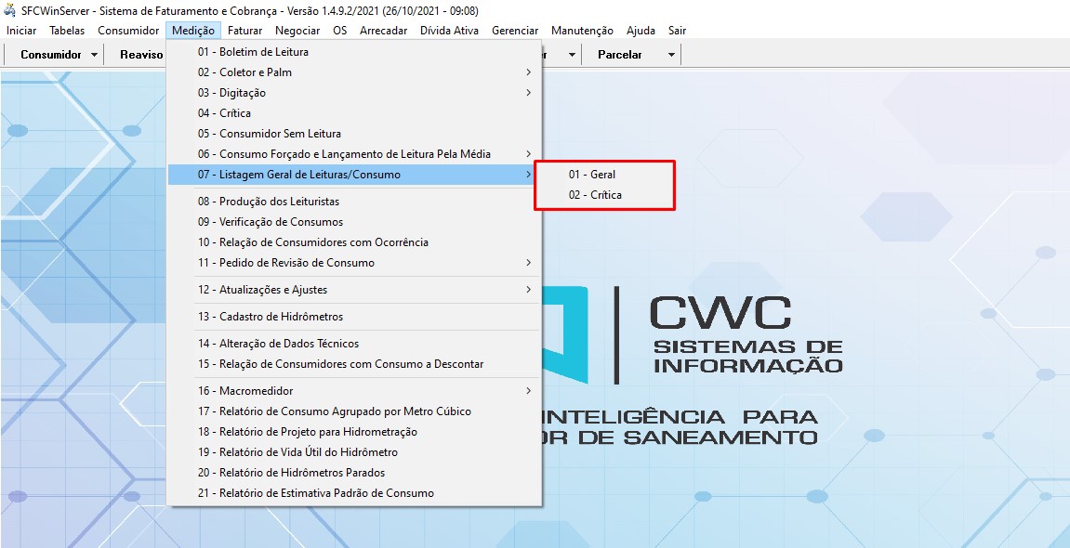
Task: Open the Faturar menu
Action: point(244,31)
